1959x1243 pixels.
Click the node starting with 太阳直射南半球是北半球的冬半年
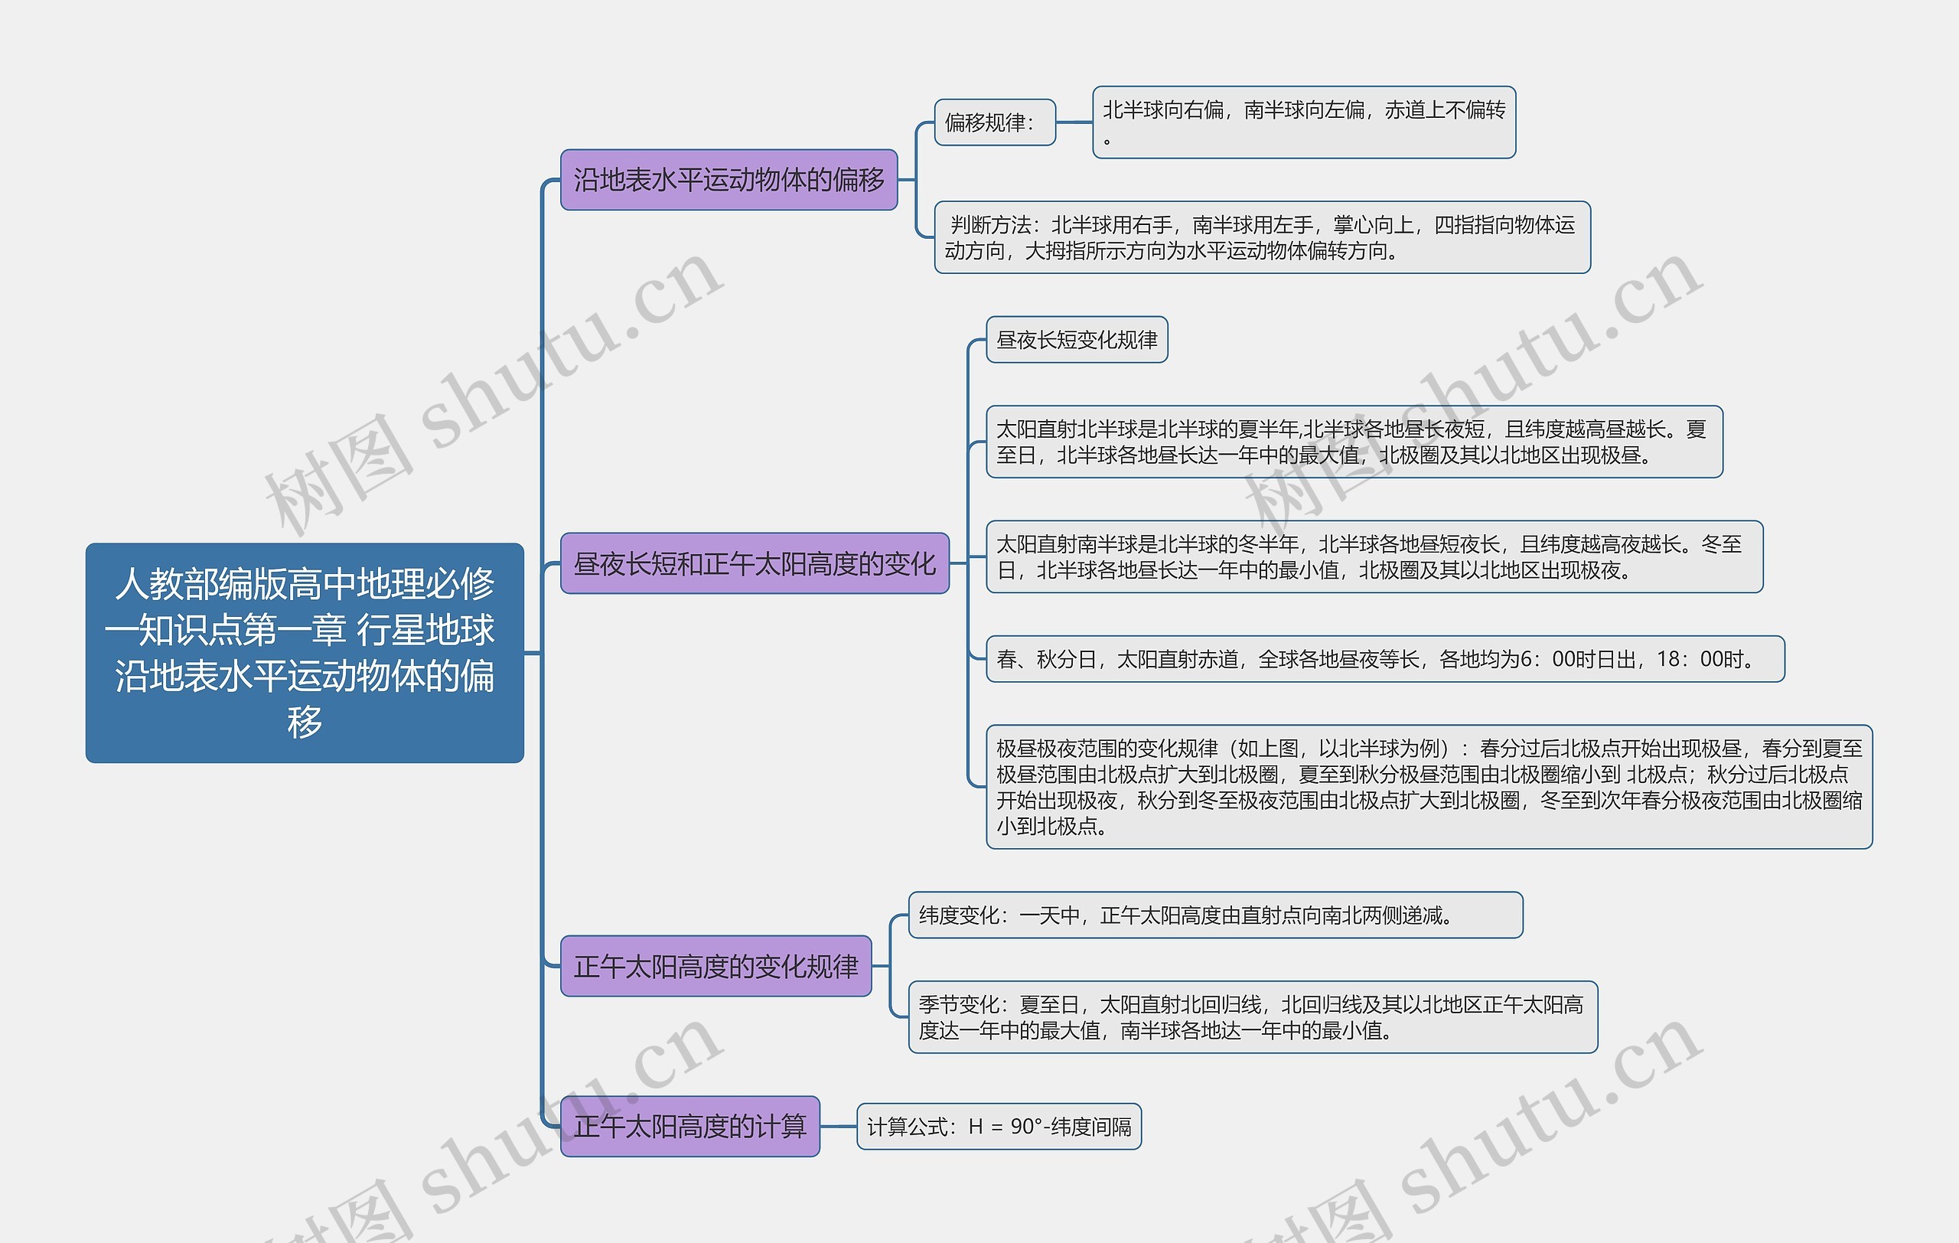[x=1375, y=556]
